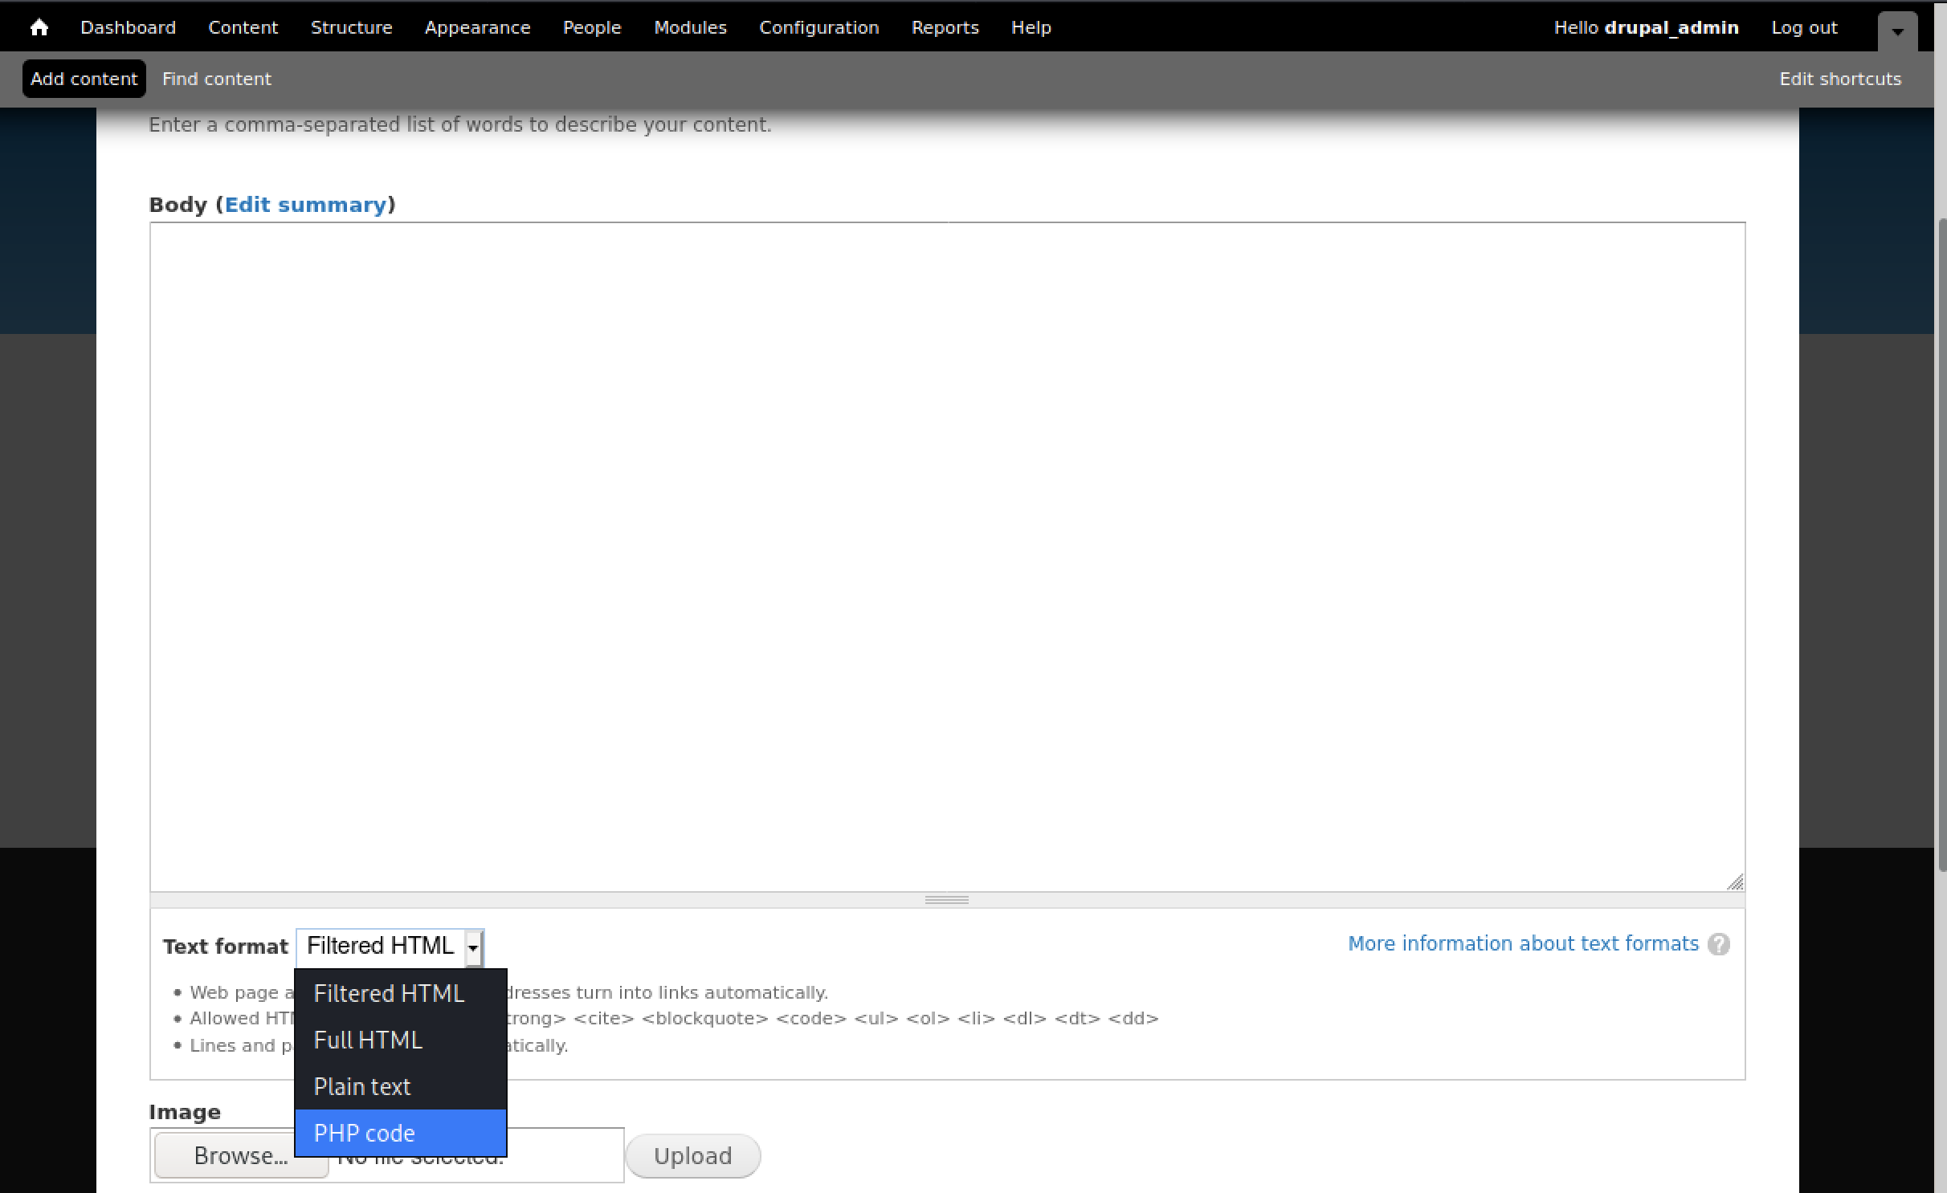This screenshot has width=1947, height=1193.
Task: Collapse the shortcuts bar with arrow toggle
Action: pyautogui.click(x=1898, y=31)
